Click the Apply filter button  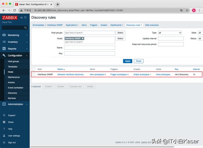[128, 61]
